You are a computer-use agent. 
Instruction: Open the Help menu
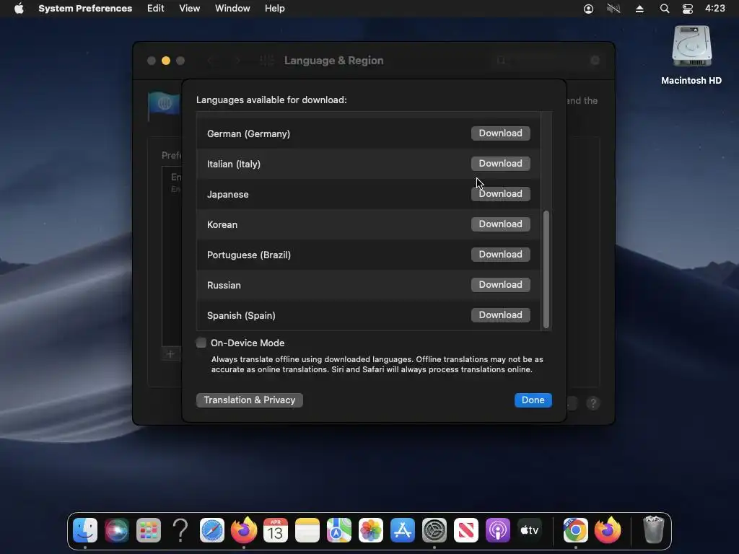[x=275, y=9]
